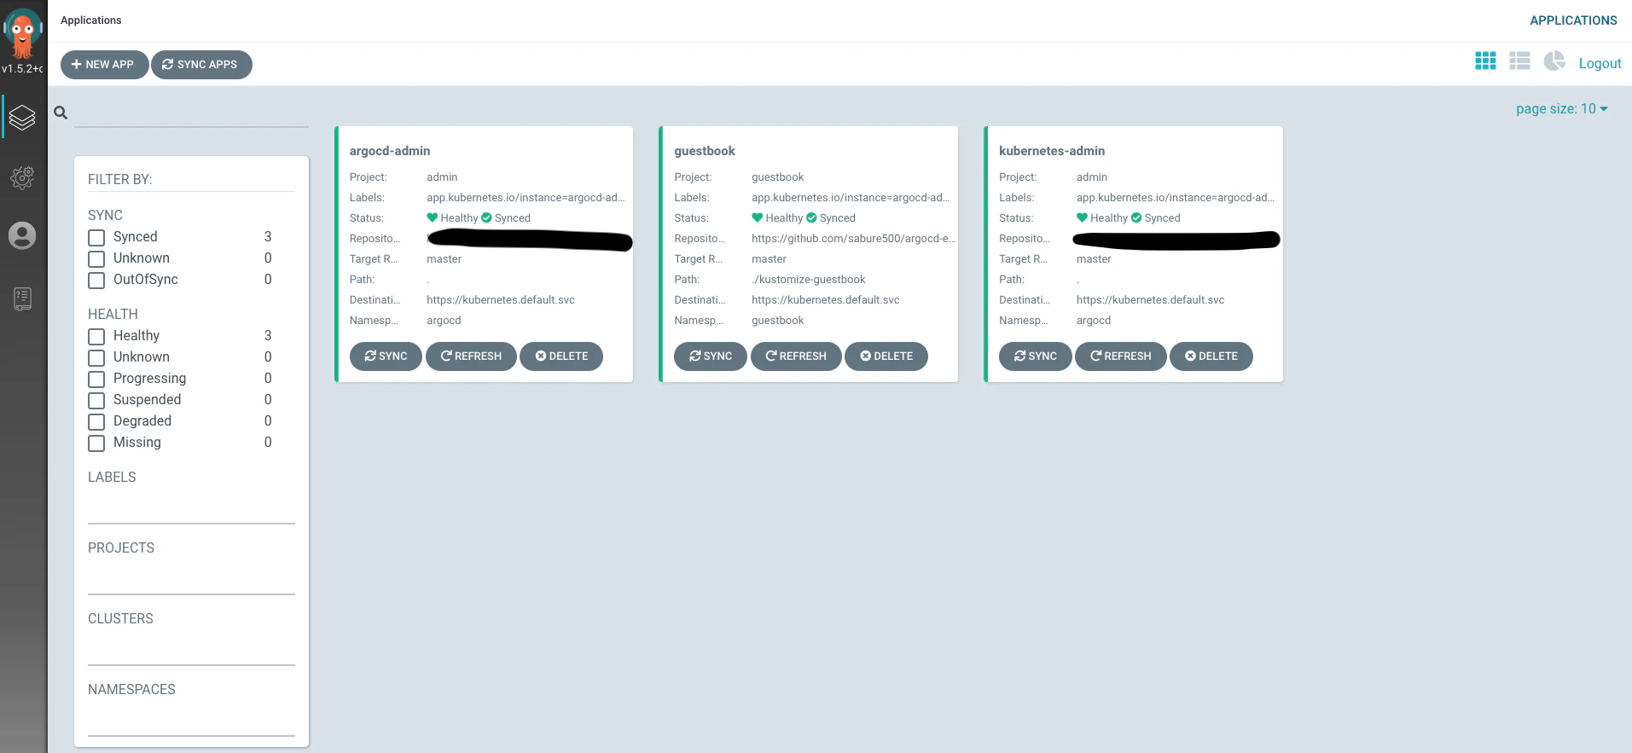The height and width of the screenshot is (753, 1632).
Task: Refresh the guestbook application
Action: (x=796, y=356)
